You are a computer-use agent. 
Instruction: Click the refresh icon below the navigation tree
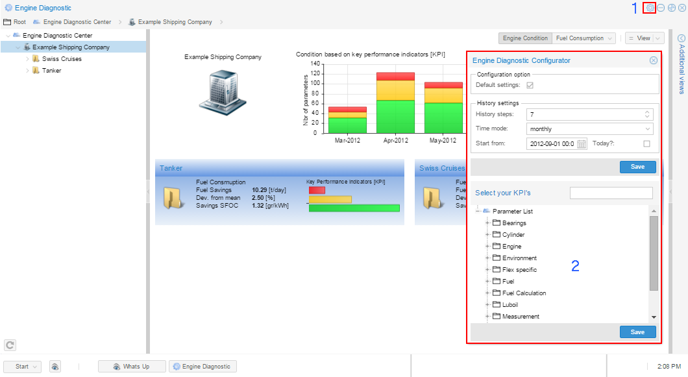coord(9,345)
